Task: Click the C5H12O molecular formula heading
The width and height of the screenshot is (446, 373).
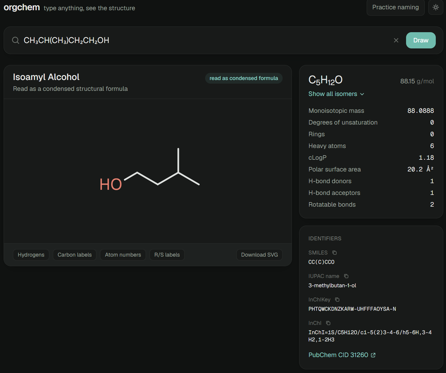Action: [325, 80]
